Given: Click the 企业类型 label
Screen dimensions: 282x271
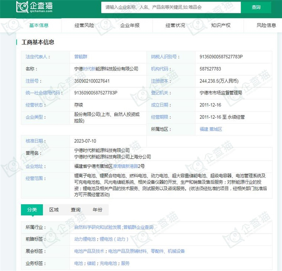Looking at the screenshot, I should click(x=34, y=117).
